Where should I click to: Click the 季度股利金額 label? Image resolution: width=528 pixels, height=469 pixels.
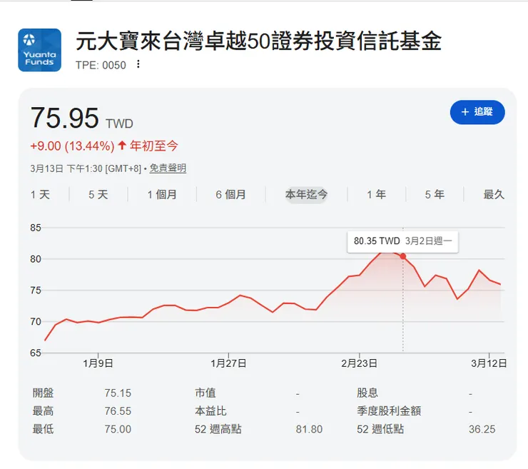tap(389, 411)
